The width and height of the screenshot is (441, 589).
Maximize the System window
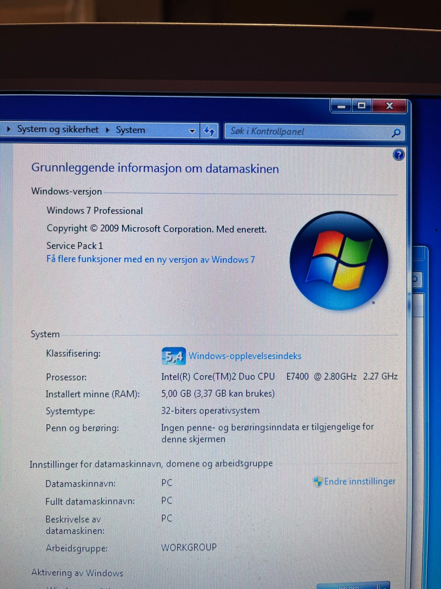point(362,106)
